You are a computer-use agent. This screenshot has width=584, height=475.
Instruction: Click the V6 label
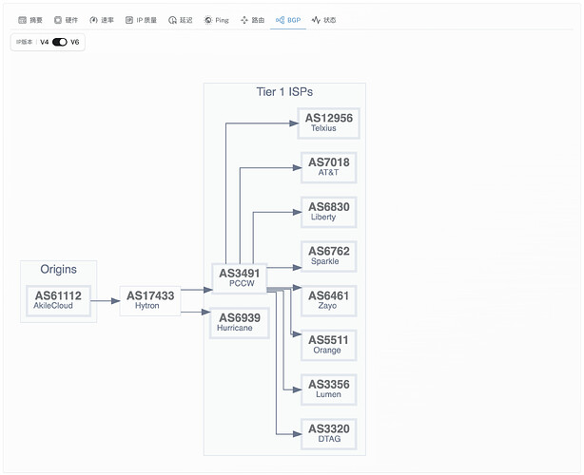click(x=75, y=42)
